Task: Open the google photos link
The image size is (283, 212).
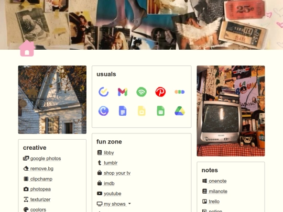Action: click(x=46, y=159)
